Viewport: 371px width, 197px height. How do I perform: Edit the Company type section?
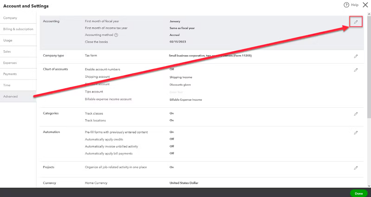[356, 56]
